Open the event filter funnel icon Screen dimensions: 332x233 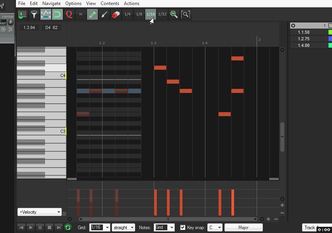[x=34, y=14]
